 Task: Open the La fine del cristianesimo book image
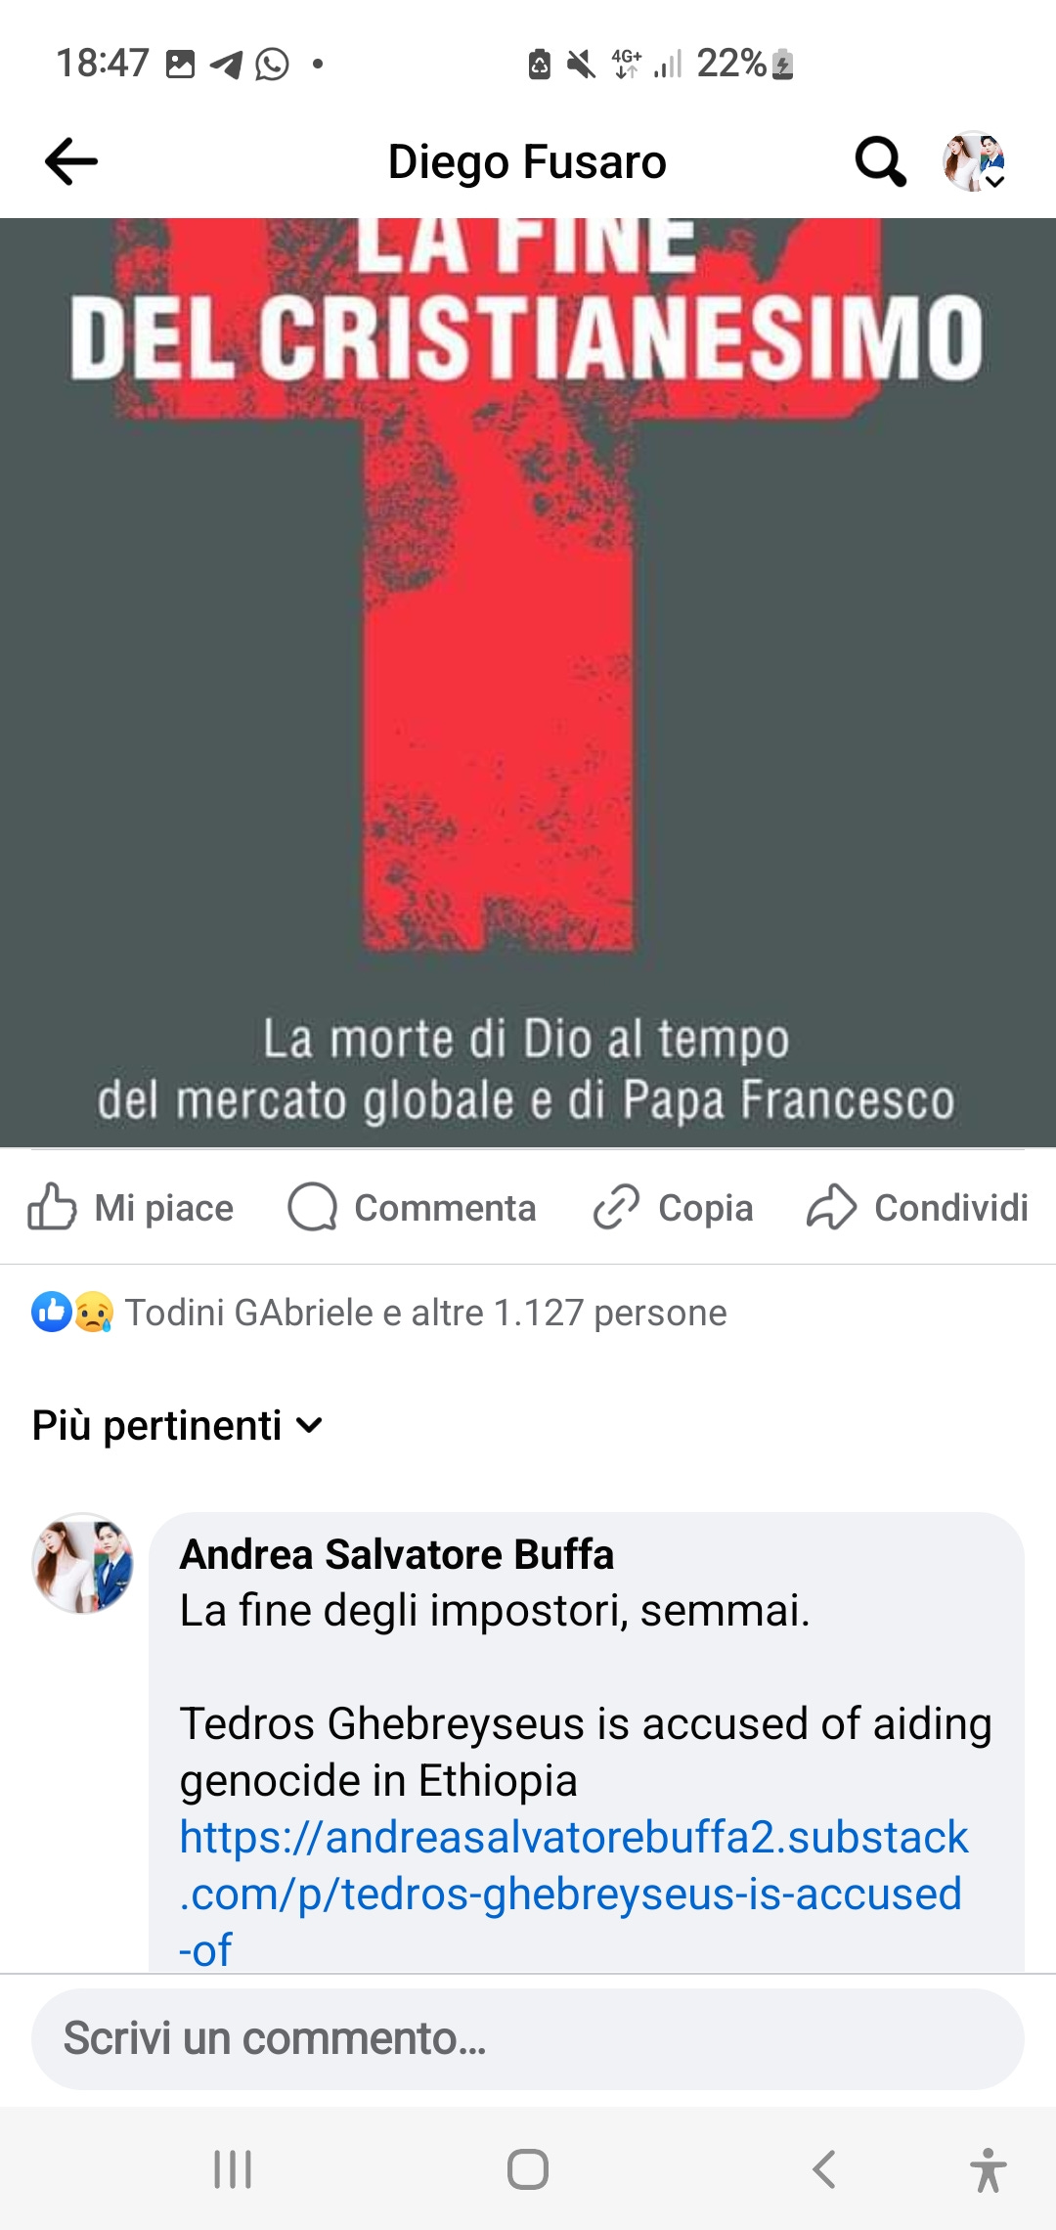point(528,682)
